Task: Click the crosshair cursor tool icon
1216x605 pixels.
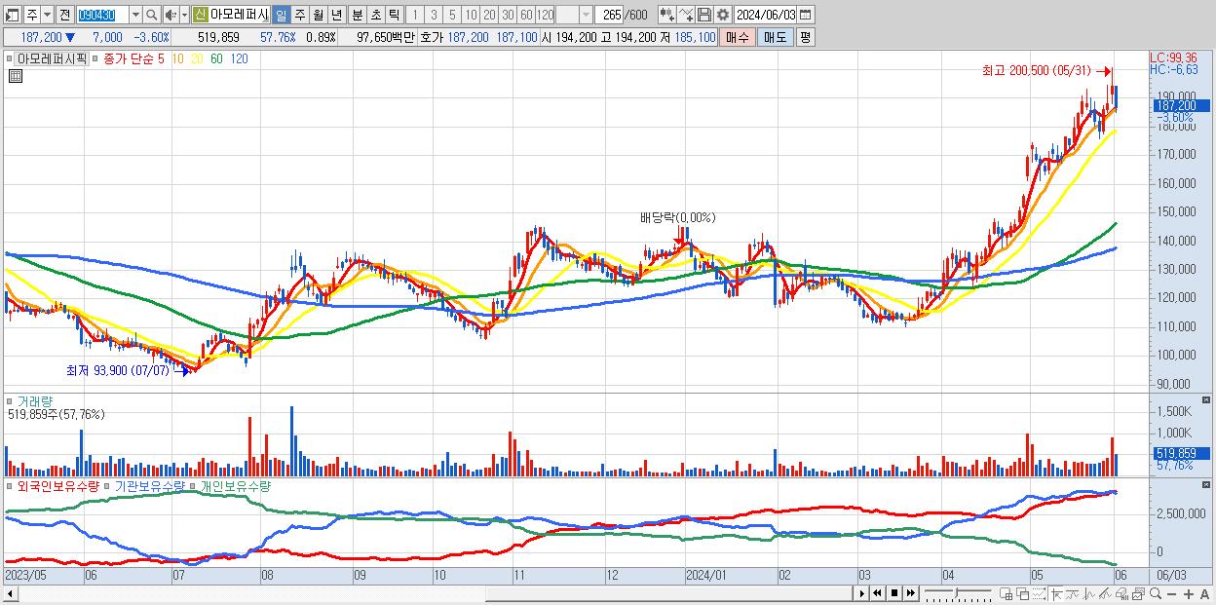Action: click(x=1057, y=594)
